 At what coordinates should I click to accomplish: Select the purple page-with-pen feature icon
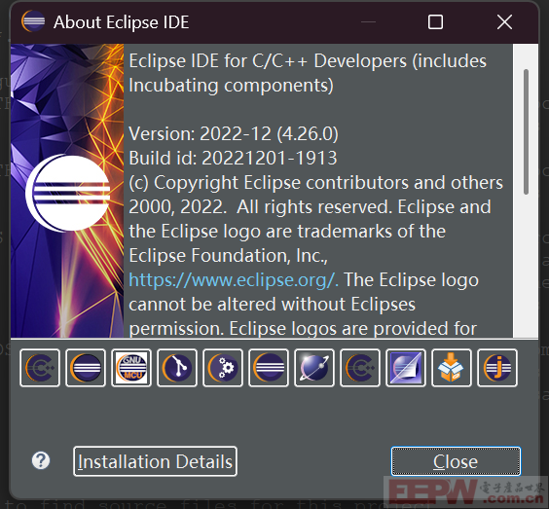tap(406, 368)
